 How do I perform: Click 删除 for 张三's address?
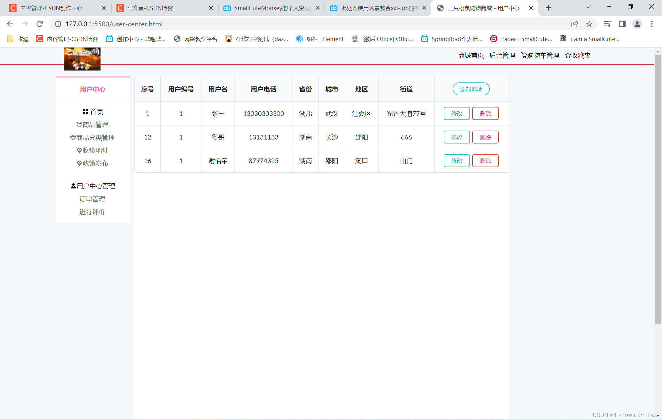(x=485, y=113)
